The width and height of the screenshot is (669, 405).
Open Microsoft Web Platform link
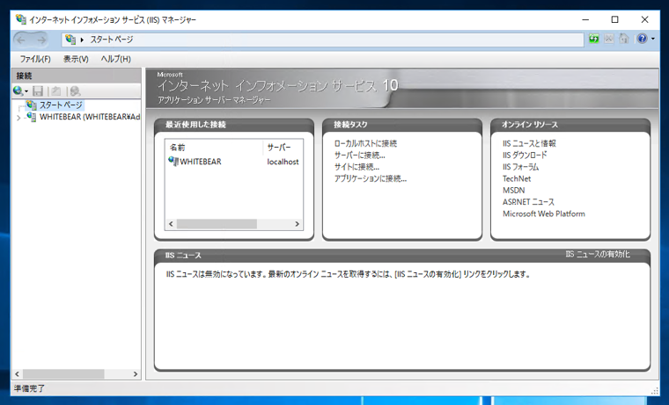coord(544,213)
